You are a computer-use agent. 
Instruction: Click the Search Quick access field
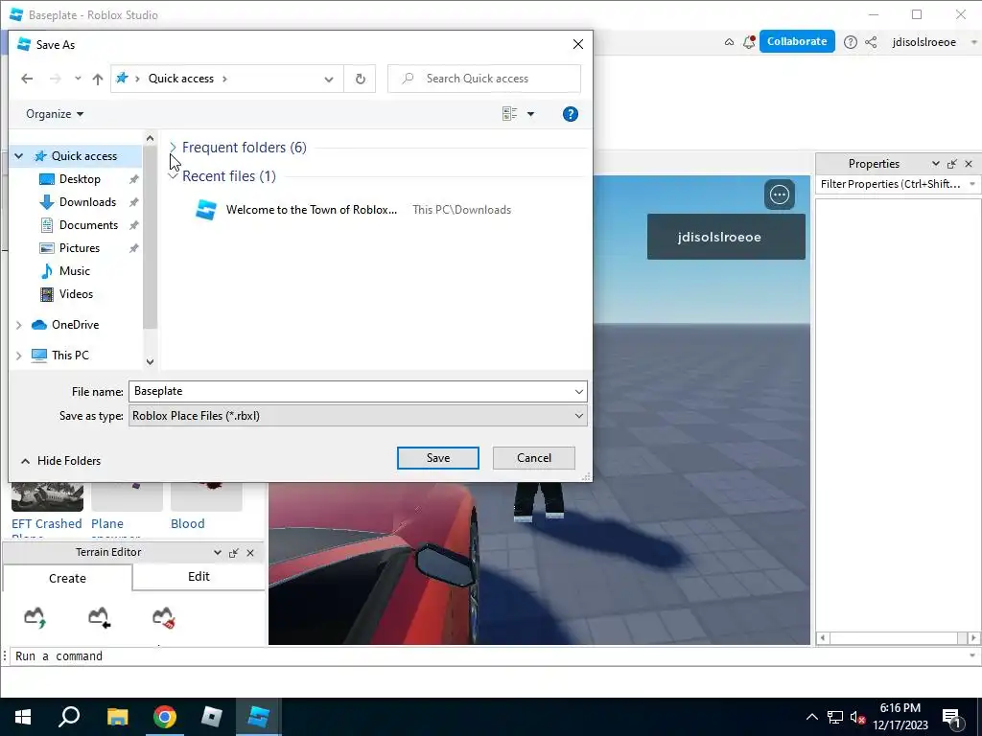[x=484, y=79]
